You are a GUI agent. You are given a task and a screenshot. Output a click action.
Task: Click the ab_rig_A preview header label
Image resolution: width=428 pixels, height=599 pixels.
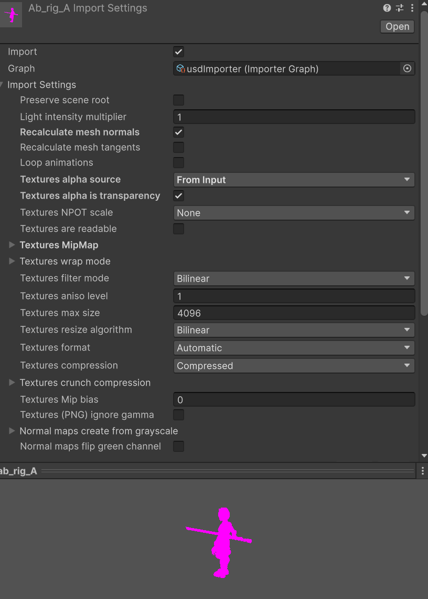(x=18, y=471)
